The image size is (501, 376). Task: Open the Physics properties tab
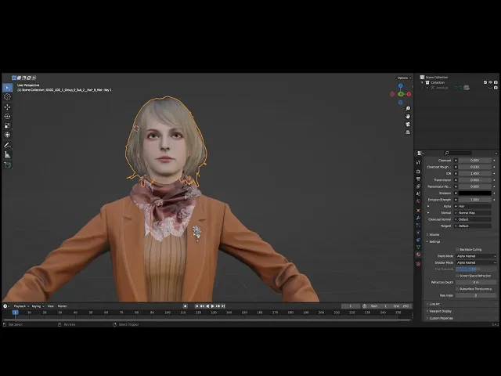tap(418, 233)
